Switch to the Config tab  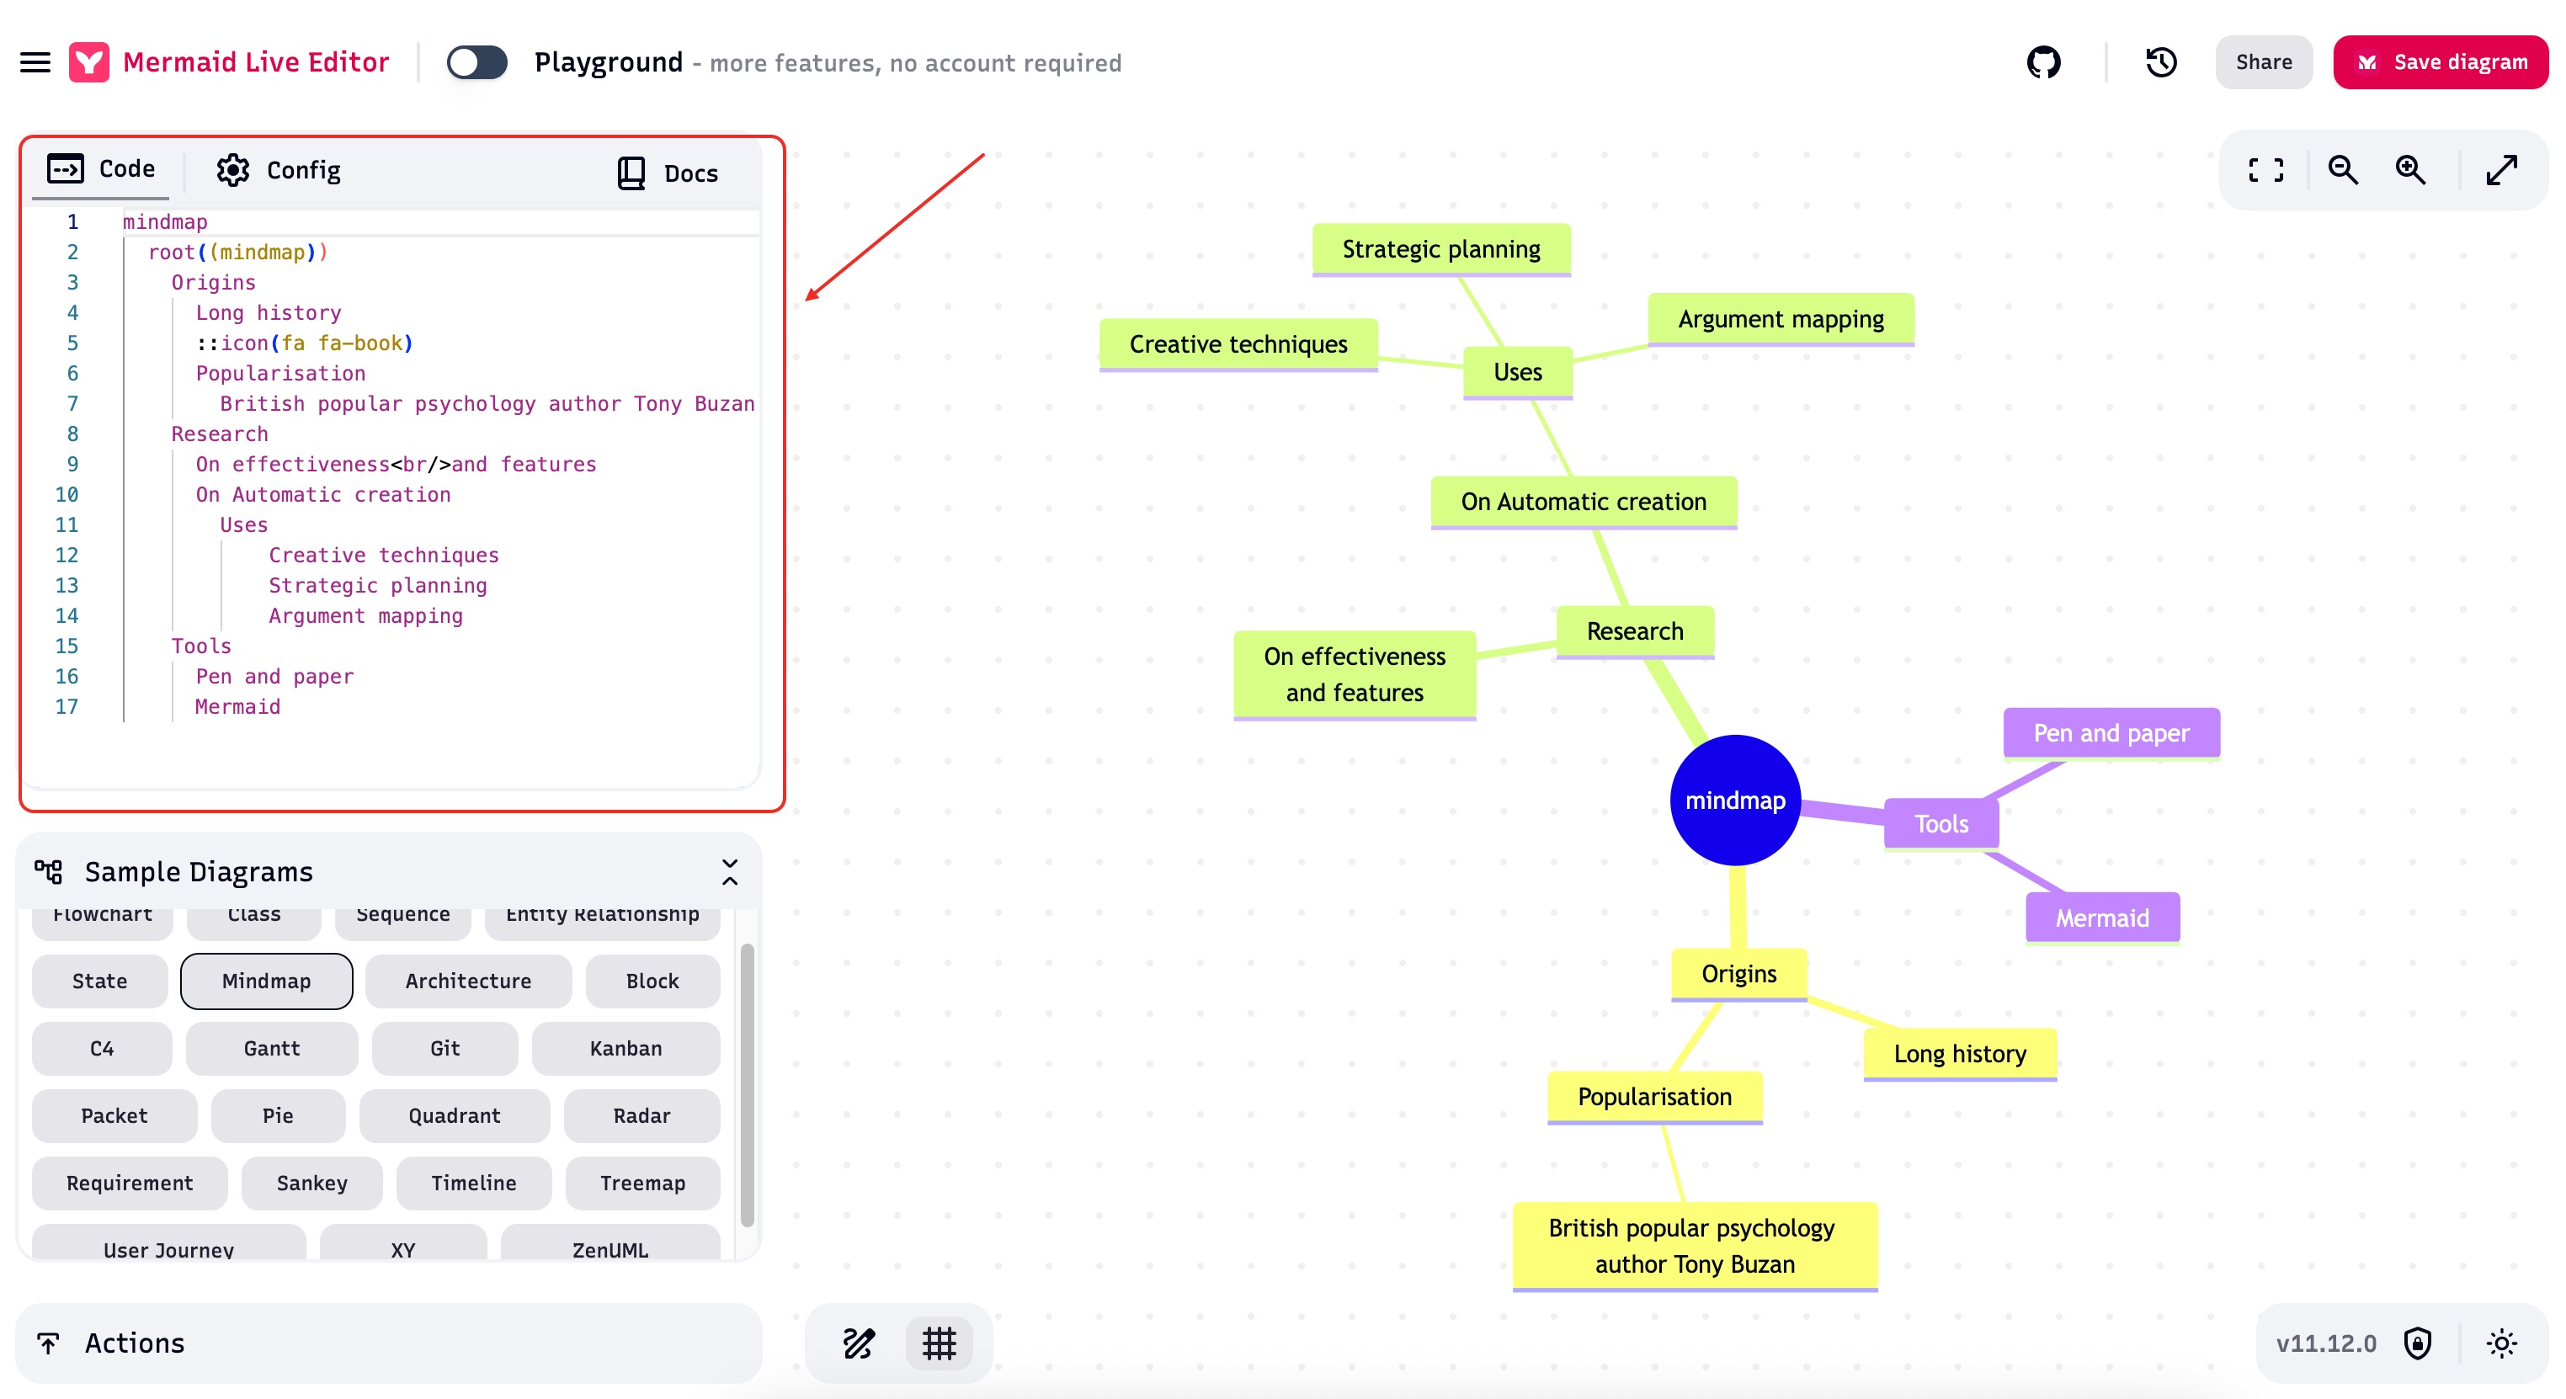[278, 169]
